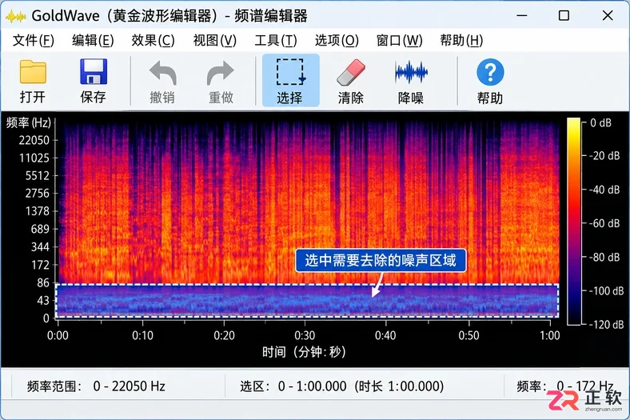Image resolution: width=630 pixels, height=420 pixels.
Task: Open the 视图(V) menu
Action: point(214,40)
